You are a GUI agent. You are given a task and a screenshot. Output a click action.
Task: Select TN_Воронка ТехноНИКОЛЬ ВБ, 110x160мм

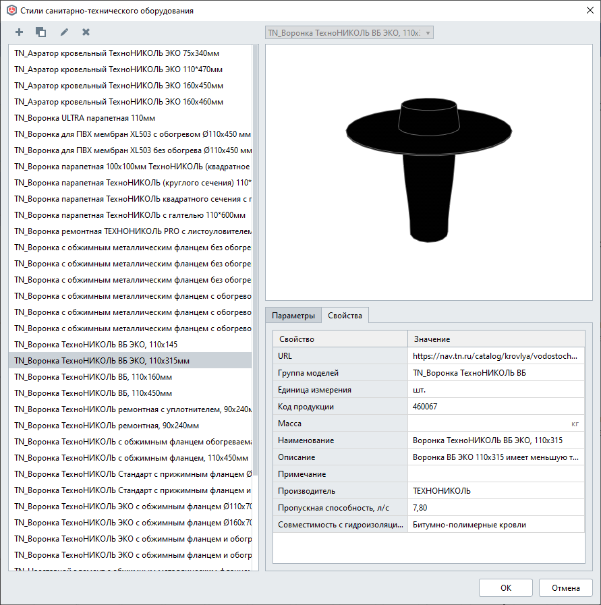[x=130, y=377]
